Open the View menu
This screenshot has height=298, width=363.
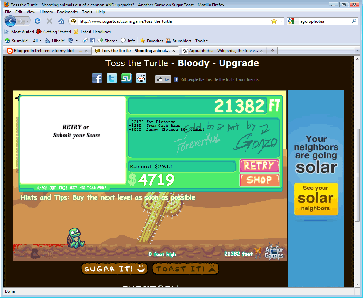click(31, 12)
